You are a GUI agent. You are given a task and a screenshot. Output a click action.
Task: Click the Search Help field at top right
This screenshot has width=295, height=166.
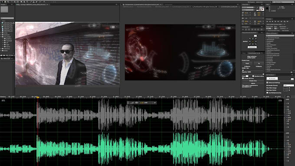point(283,2)
